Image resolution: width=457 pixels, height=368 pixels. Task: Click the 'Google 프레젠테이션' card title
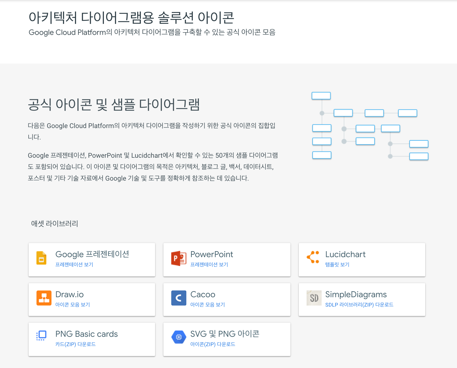point(92,254)
